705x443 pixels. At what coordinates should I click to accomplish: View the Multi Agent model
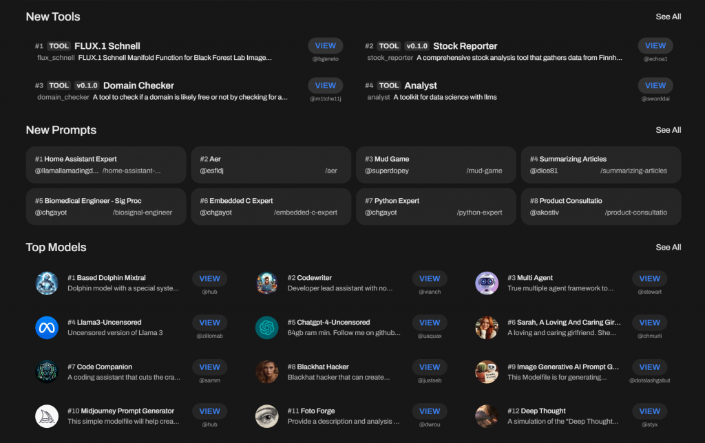coord(650,279)
